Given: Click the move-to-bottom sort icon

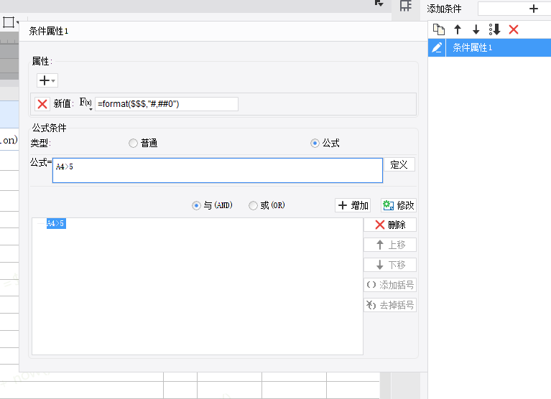Looking at the screenshot, I should 494,29.
